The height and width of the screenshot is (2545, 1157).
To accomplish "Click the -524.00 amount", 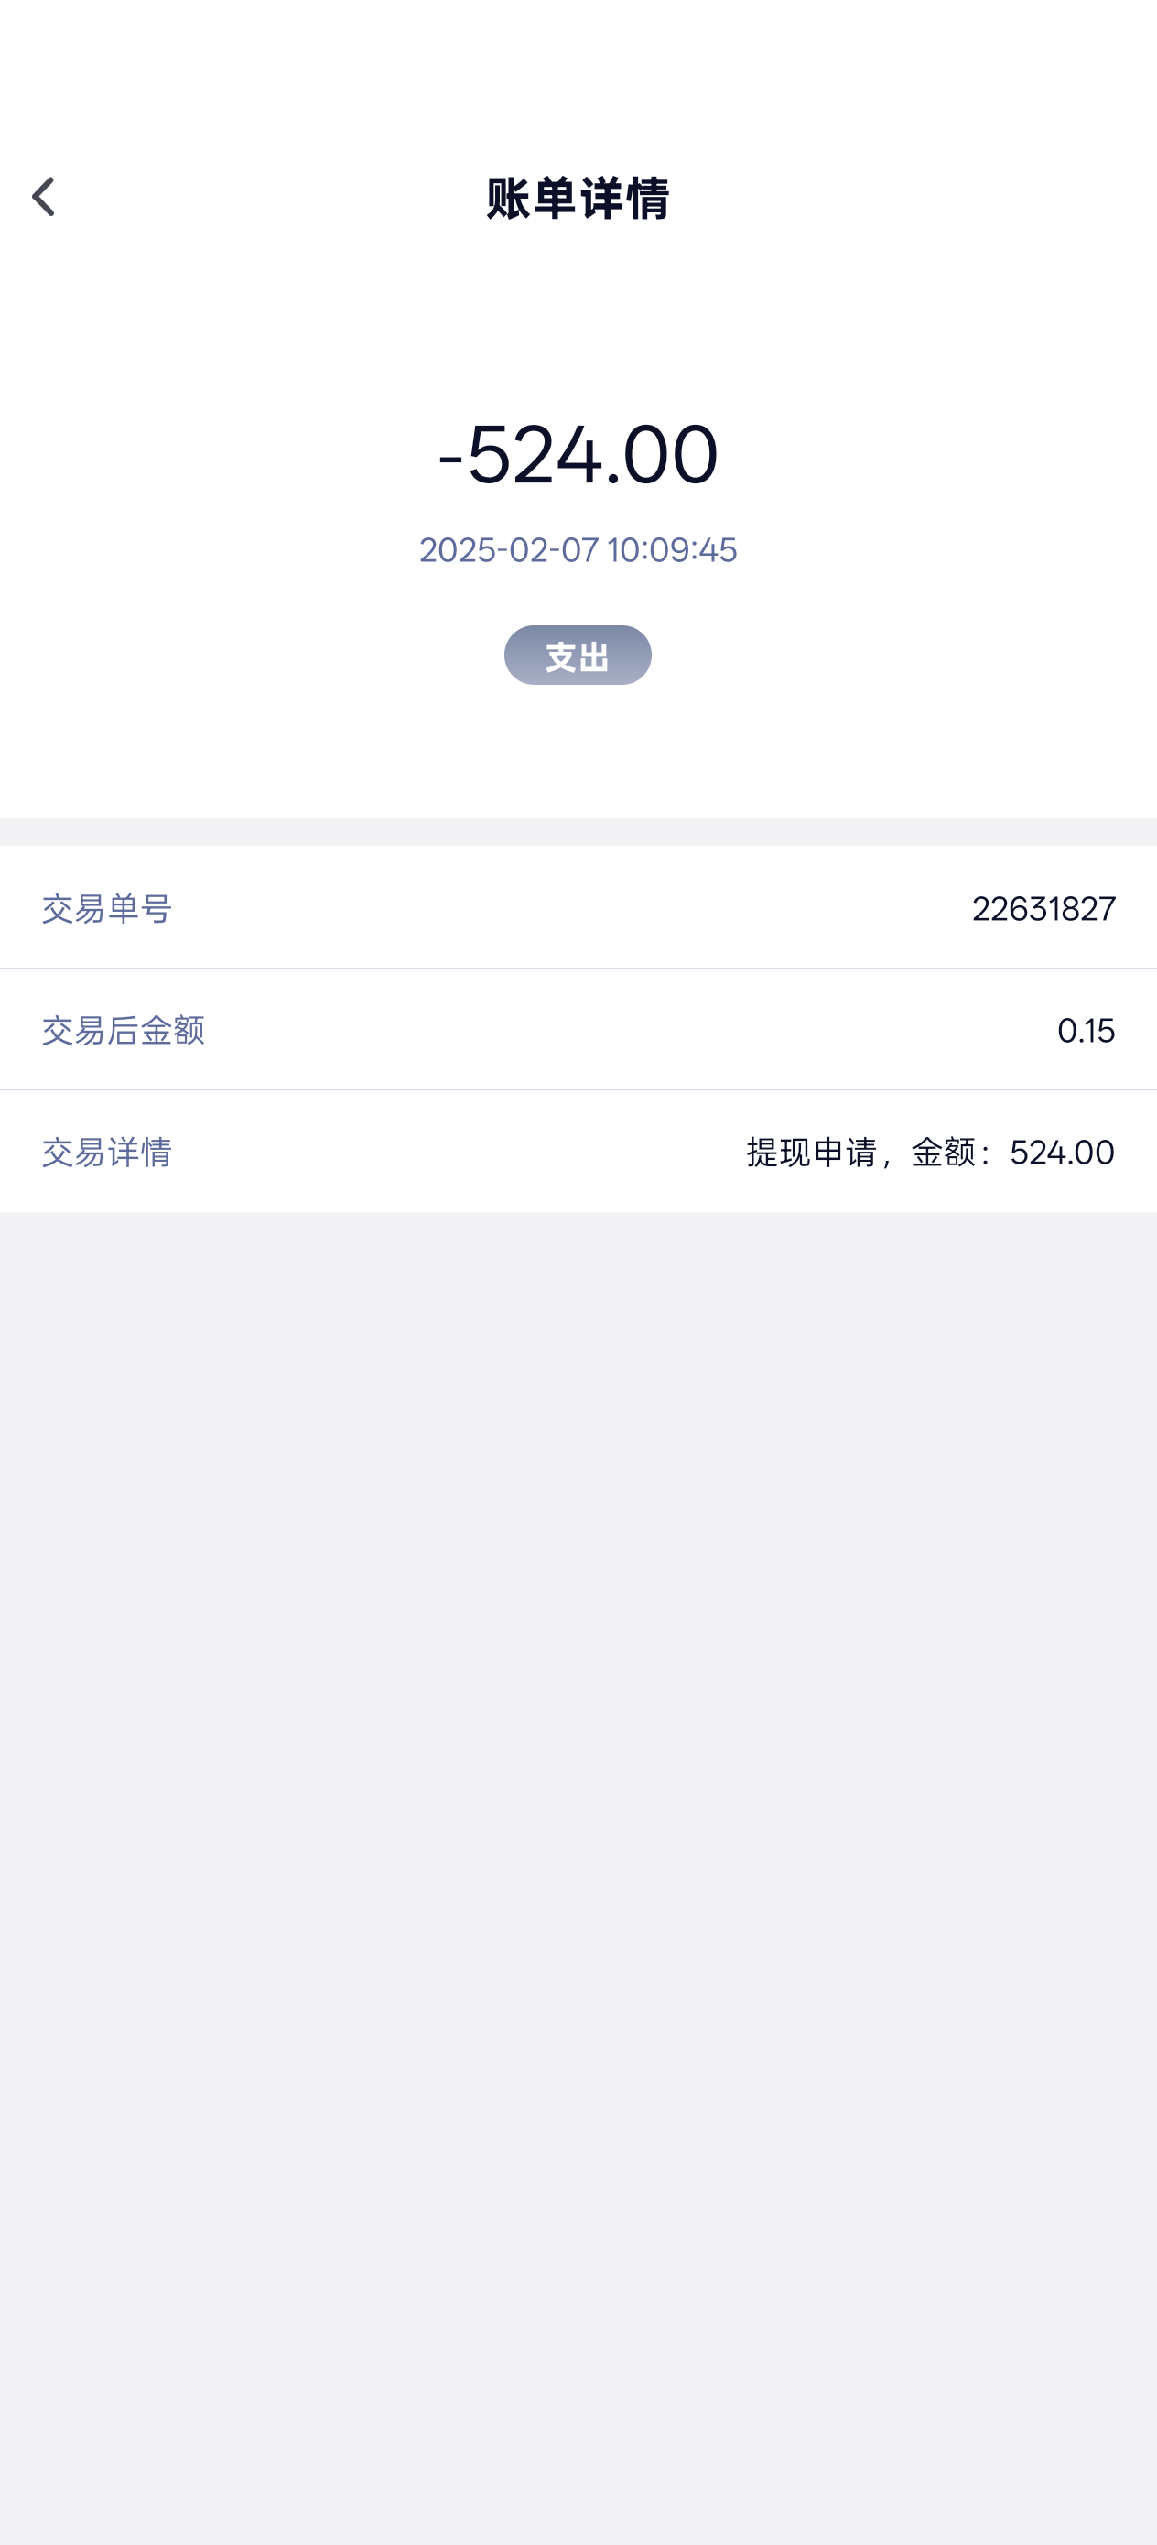I will tap(578, 457).
